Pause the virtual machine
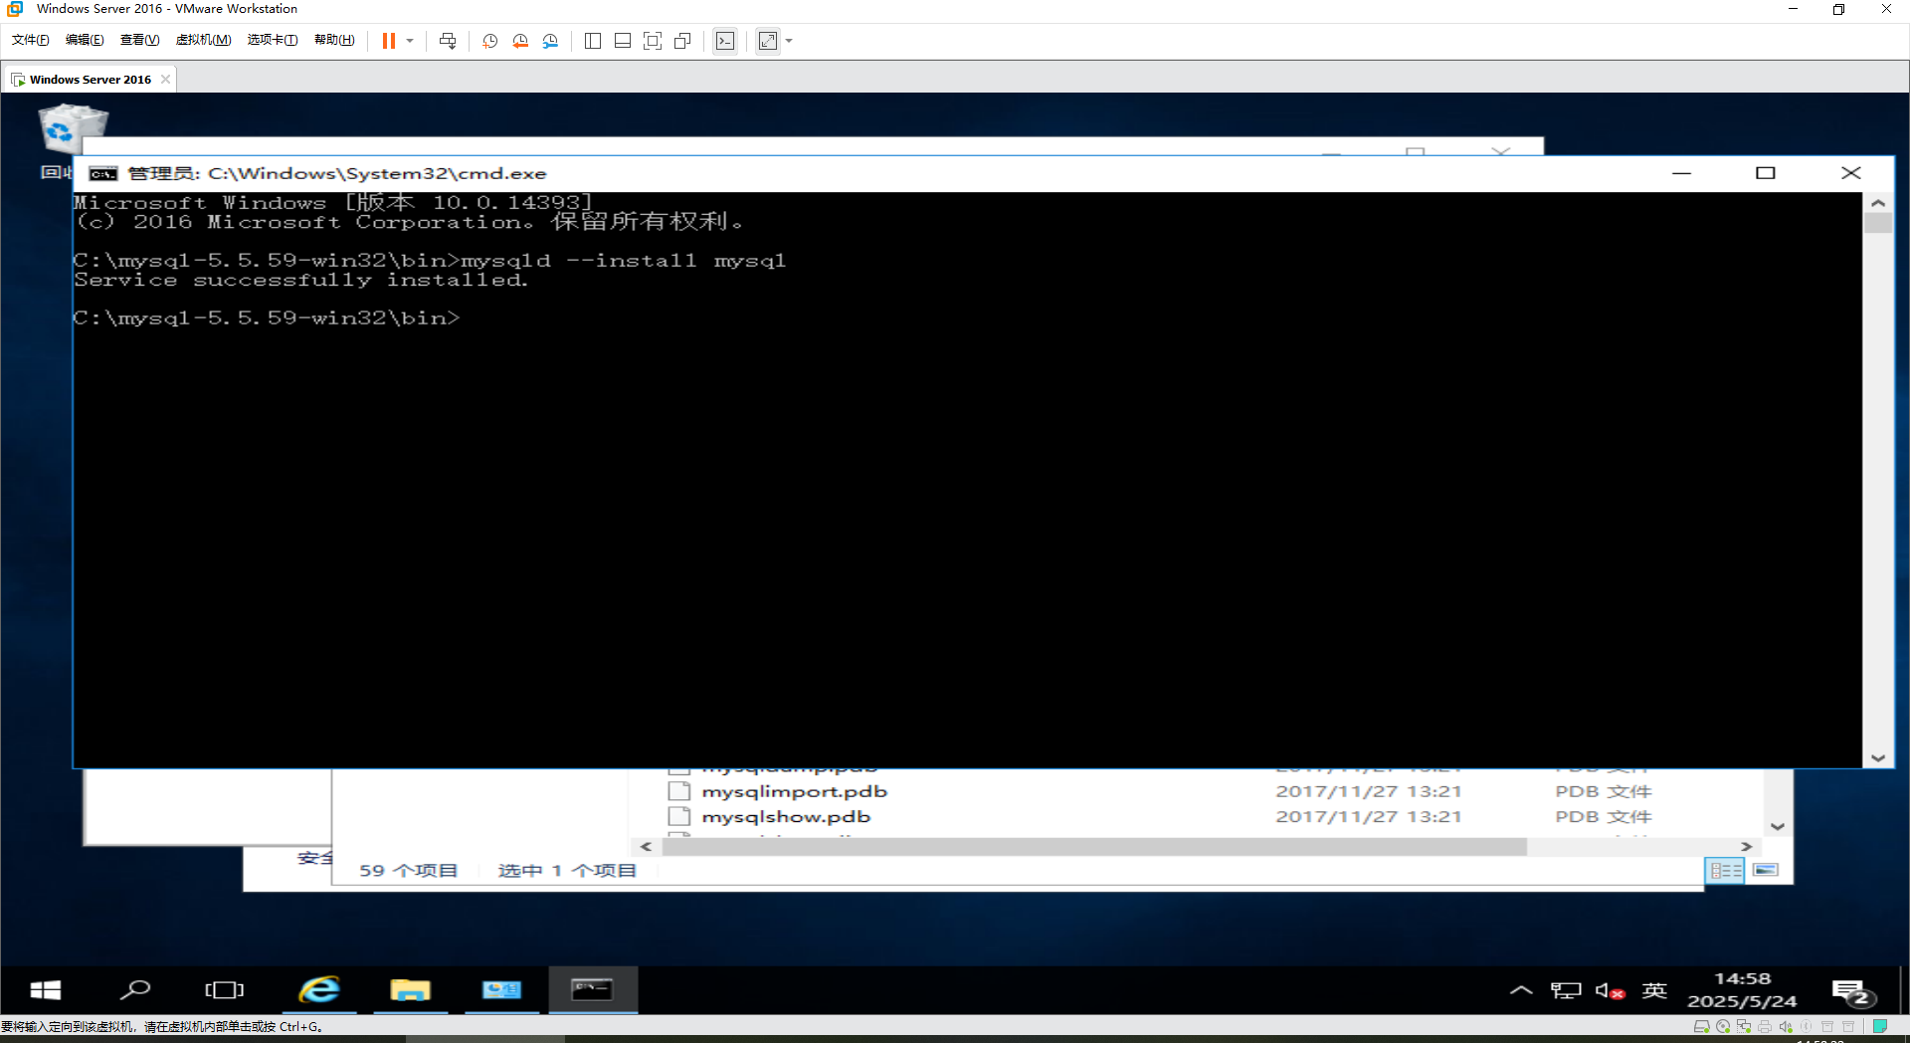1910x1043 pixels. pyautogui.click(x=389, y=41)
